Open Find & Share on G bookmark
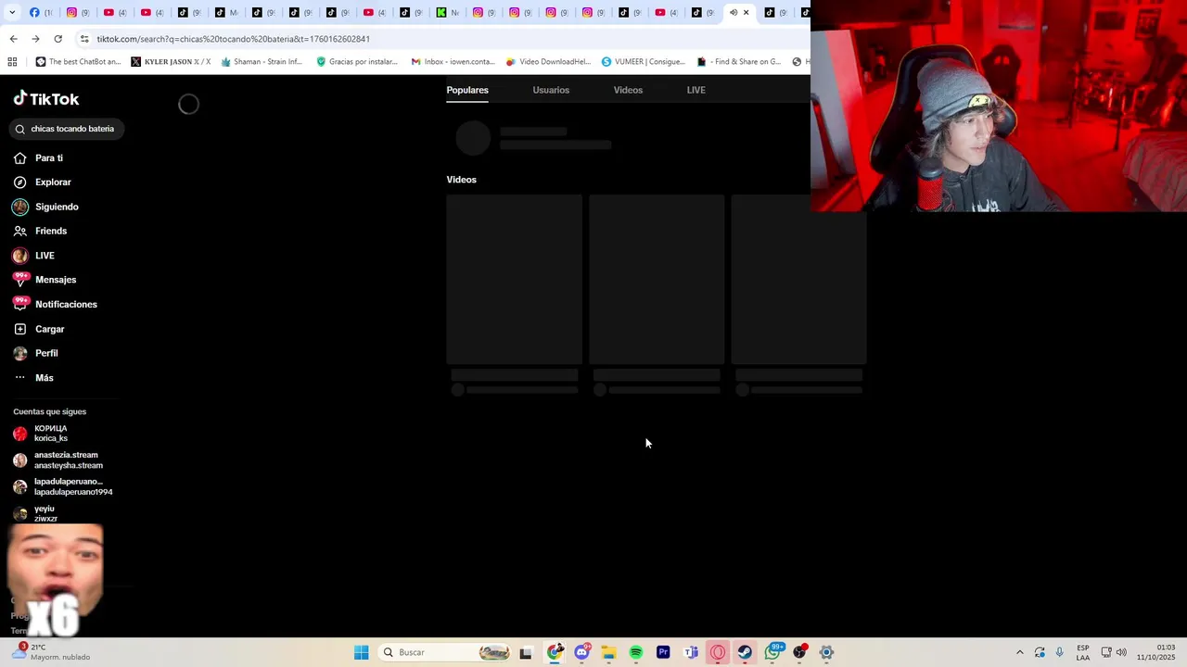Image resolution: width=1187 pixels, height=667 pixels. click(739, 62)
